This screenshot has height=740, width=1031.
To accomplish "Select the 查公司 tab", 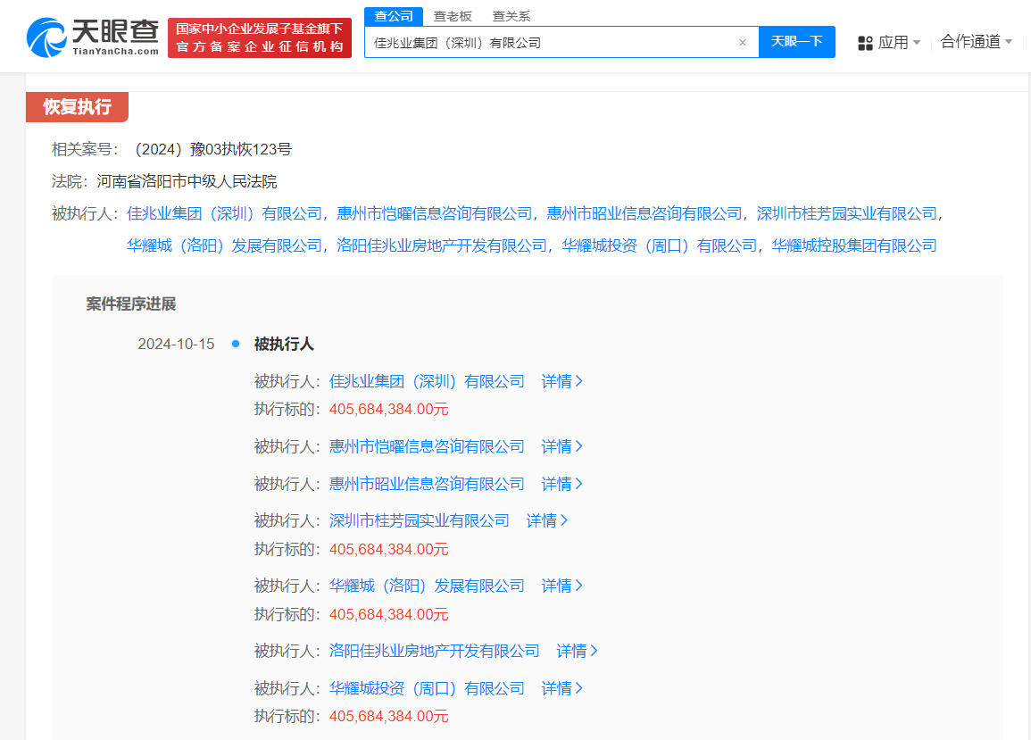I will [393, 16].
